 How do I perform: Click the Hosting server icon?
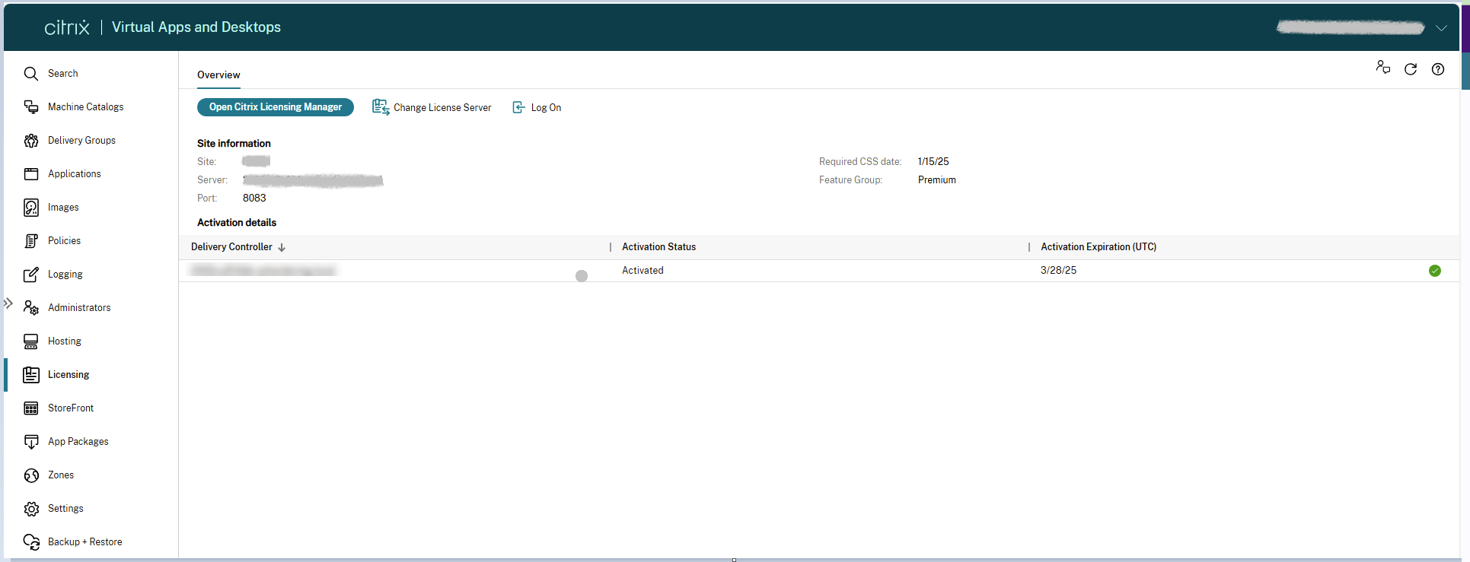(31, 341)
